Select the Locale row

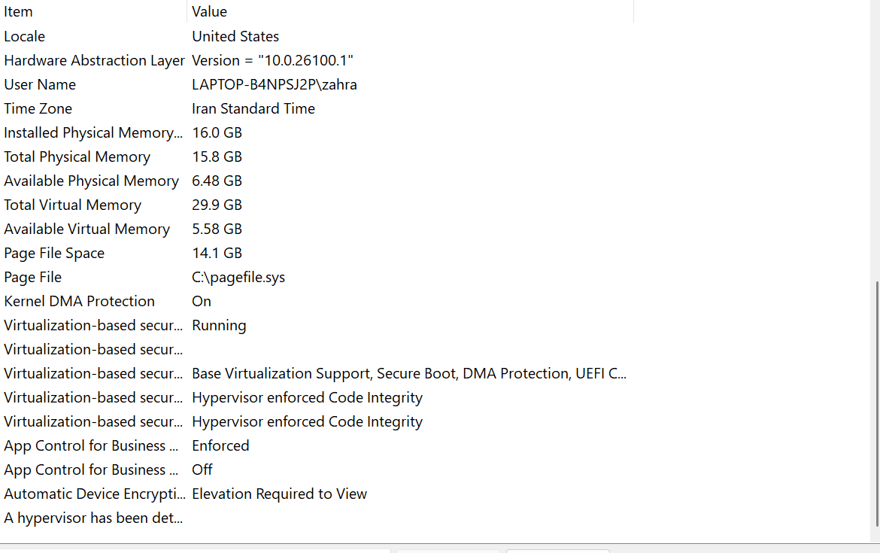coord(25,36)
